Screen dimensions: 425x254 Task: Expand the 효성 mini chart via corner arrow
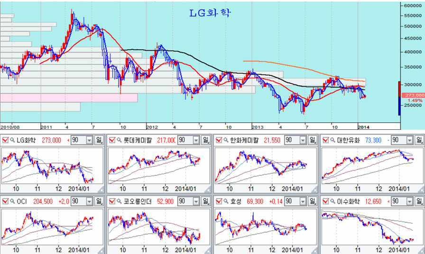click(x=314, y=251)
